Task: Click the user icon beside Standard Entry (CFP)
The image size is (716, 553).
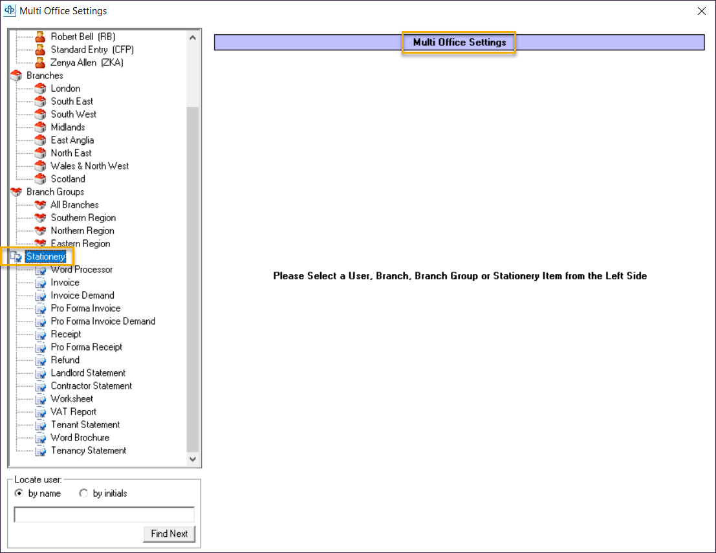Action: (x=40, y=49)
